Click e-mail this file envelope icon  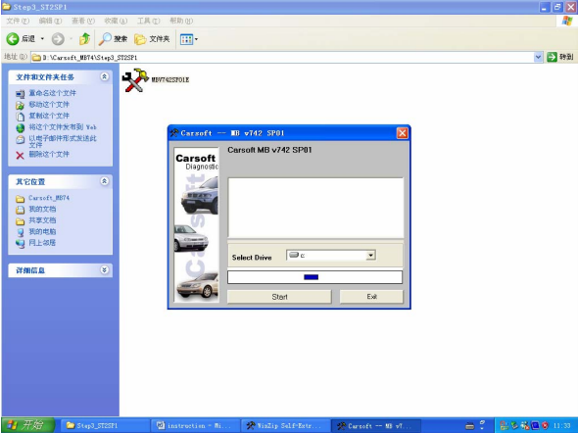[x=20, y=139]
